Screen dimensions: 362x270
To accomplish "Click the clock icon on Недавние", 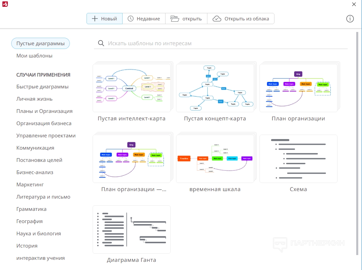I will point(130,19).
